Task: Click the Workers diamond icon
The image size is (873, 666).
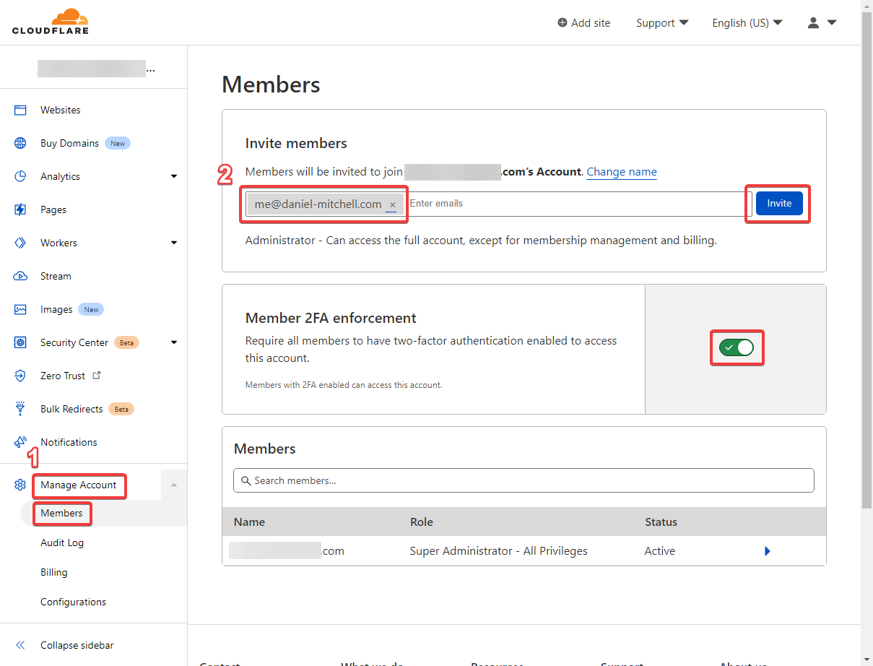Action: pyautogui.click(x=20, y=243)
